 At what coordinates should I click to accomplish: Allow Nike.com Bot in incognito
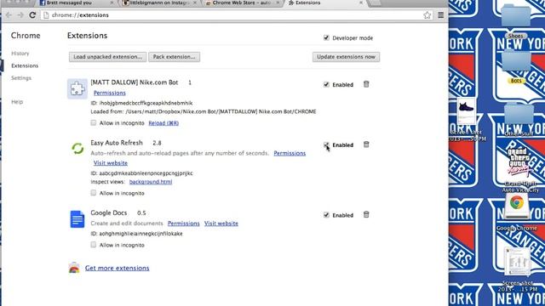pos(93,122)
